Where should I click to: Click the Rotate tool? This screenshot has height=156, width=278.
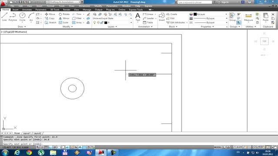64,14
